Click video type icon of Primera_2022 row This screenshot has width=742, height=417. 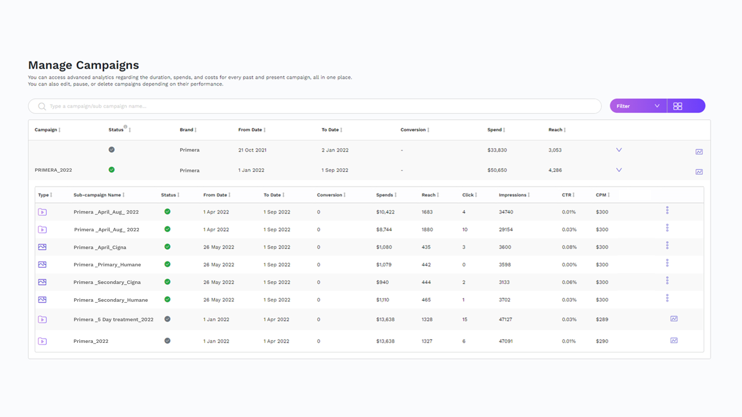click(42, 341)
